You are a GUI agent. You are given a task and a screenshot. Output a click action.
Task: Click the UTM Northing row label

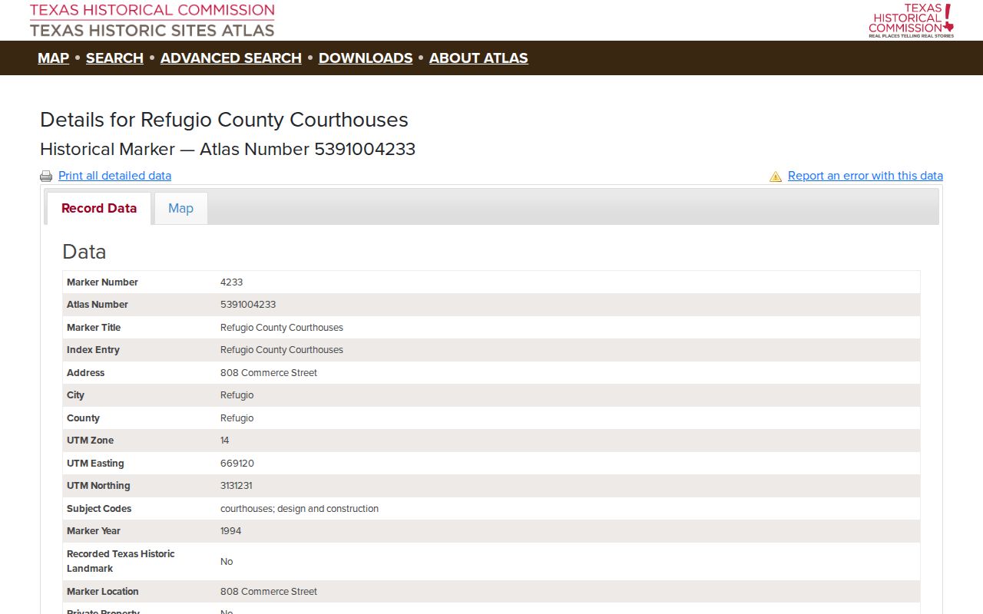pyautogui.click(x=98, y=486)
